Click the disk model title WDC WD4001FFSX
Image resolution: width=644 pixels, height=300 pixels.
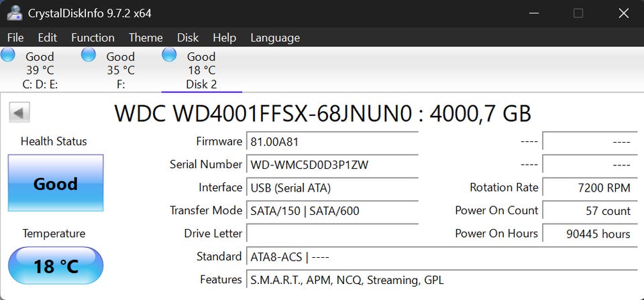pyautogui.click(x=322, y=113)
